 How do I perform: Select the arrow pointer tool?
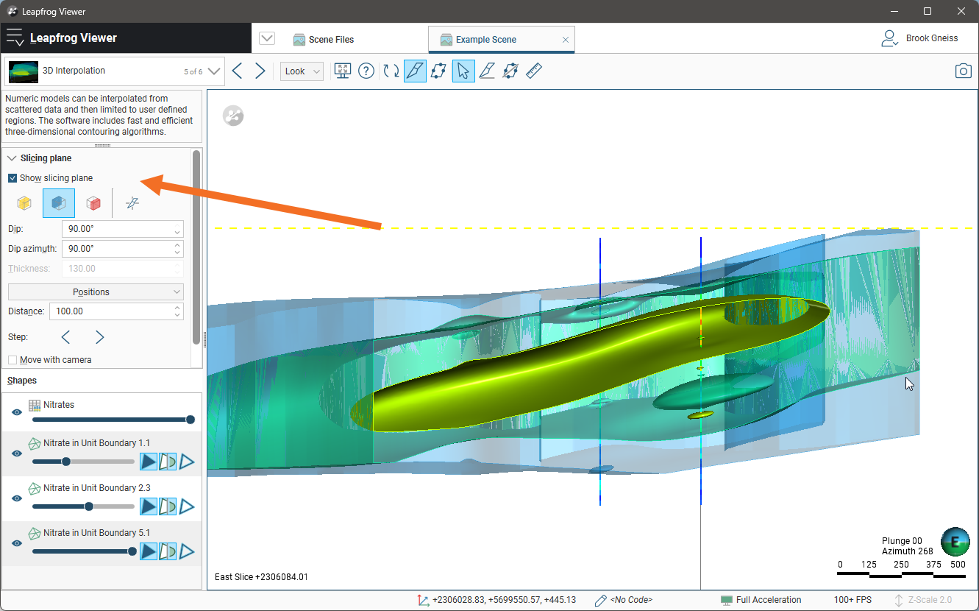click(x=463, y=71)
